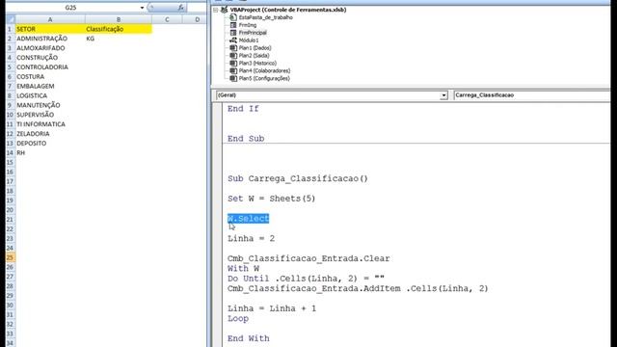Click the EstaPasta_de_trabalho workbook icon

click(233, 17)
